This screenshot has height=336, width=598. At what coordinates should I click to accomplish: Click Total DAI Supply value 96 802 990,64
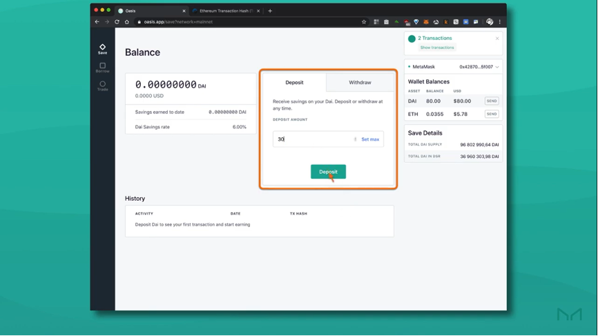(x=479, y=145)
